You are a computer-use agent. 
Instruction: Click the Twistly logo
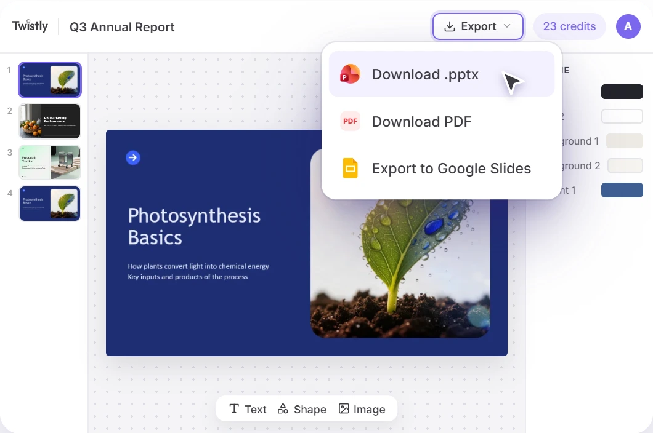click(30, 26)
